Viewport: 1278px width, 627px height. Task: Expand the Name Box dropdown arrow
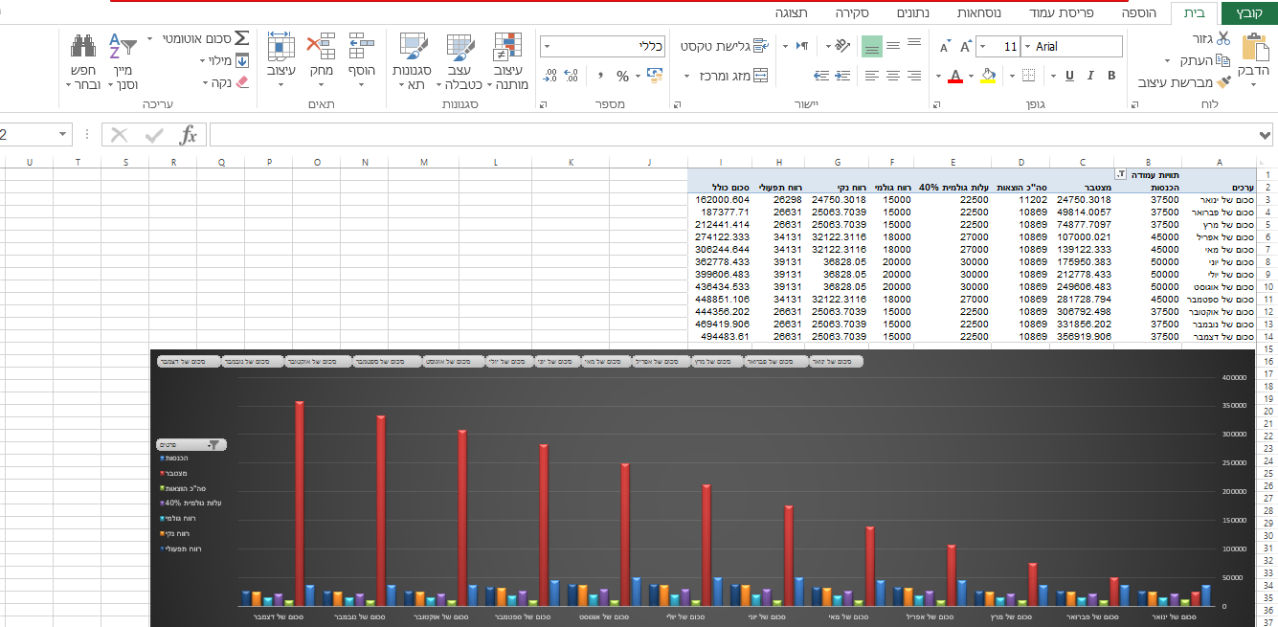[x=63, y=135]
